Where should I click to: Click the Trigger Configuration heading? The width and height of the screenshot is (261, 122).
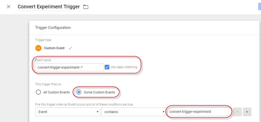[53, 27]
